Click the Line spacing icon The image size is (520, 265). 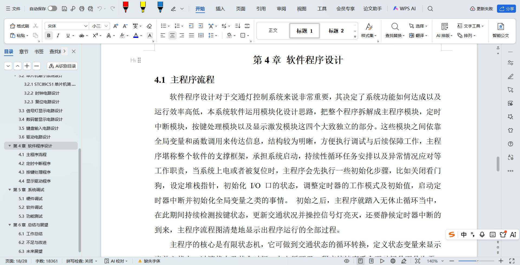[x=211, y=35]
